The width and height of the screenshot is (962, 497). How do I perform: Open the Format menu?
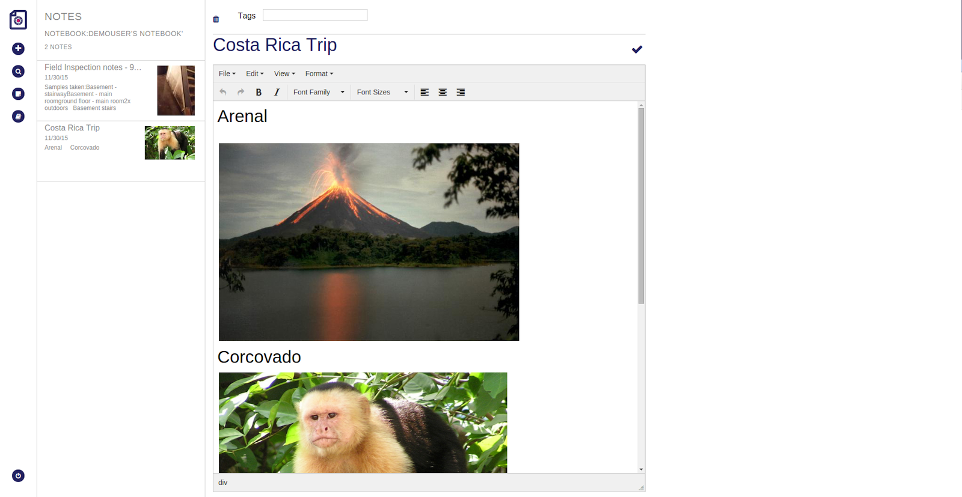coord(319,74)
